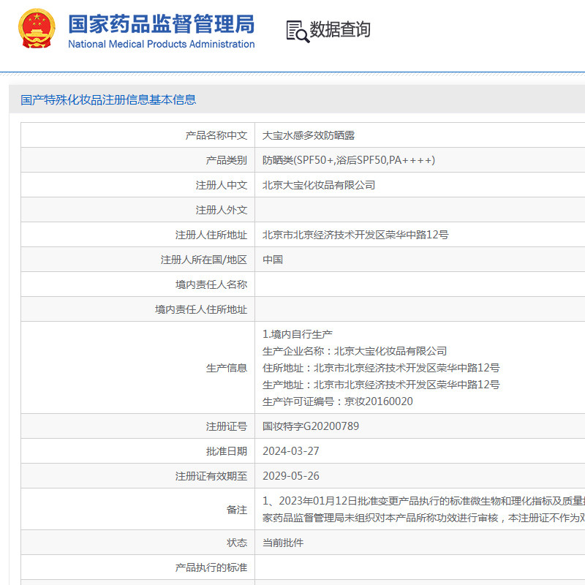
Task: Click the data query magnifier icon
Action: point(298,31)
